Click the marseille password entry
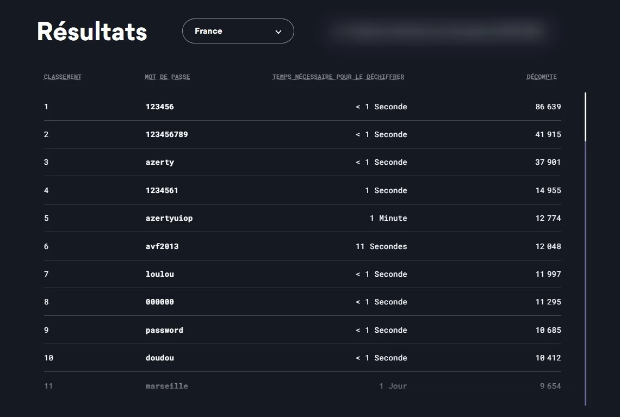Viewport: 620px width, 417px height. [166, 386]
